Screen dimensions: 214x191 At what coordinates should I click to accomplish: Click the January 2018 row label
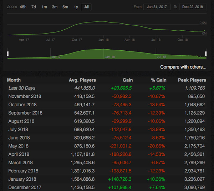coord(24,180)
